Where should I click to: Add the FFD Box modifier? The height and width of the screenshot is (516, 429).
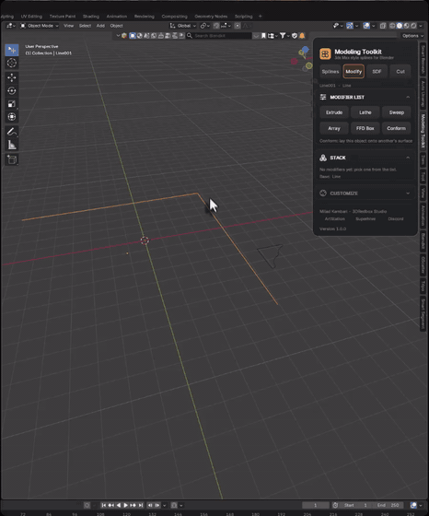[x=365, y=128]
